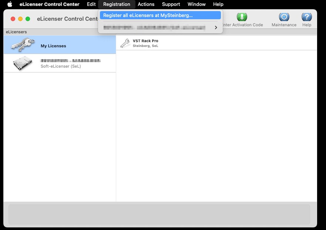Select the Soft-eLicenser hard drive icon
The height and width of the screenshot is (230, 326).
[x=22, y=63]
